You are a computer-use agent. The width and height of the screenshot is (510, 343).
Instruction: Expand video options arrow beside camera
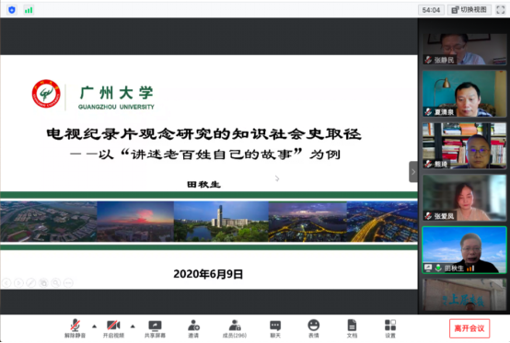pos(133,326)
